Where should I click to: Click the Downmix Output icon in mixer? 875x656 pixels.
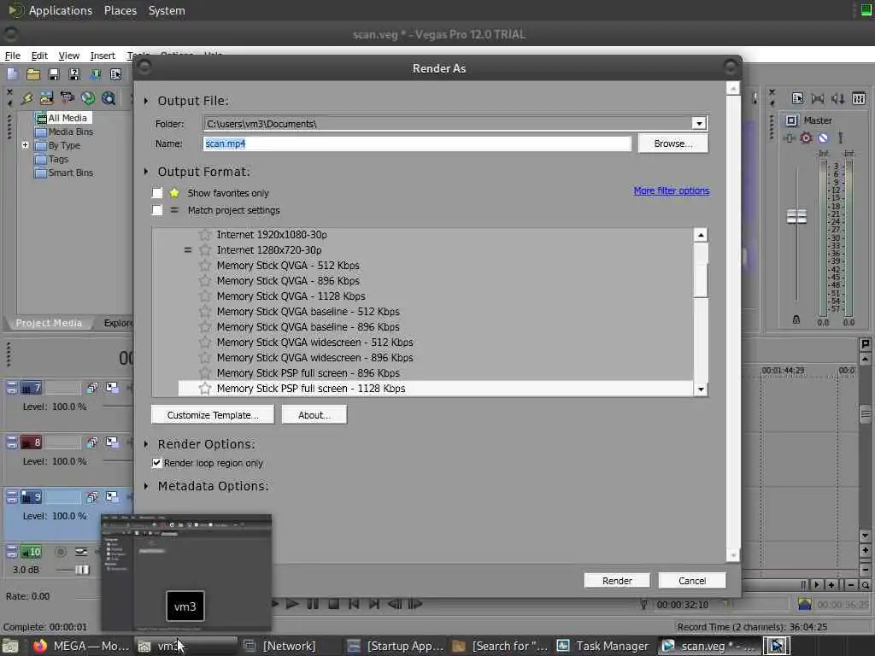pos(818,99)
